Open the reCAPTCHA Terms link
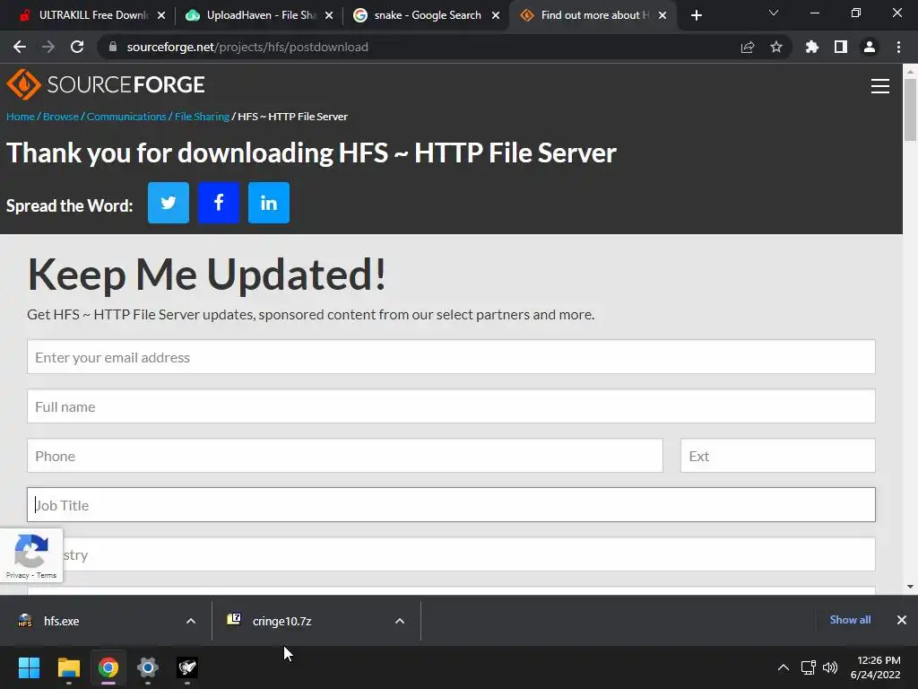 (47, 575)
